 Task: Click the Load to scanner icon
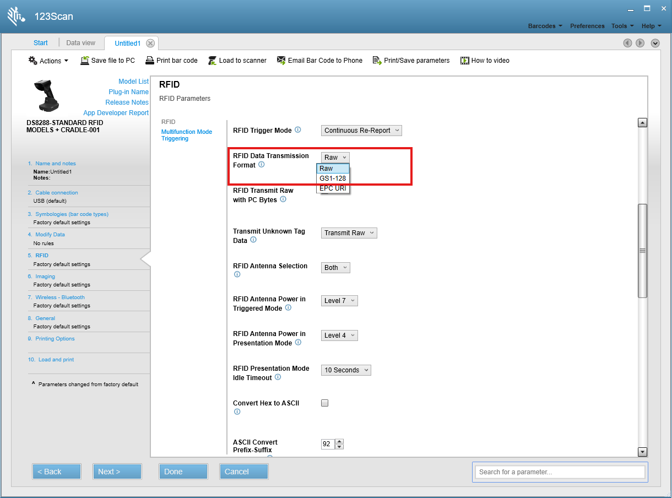[x=212, y=61]
